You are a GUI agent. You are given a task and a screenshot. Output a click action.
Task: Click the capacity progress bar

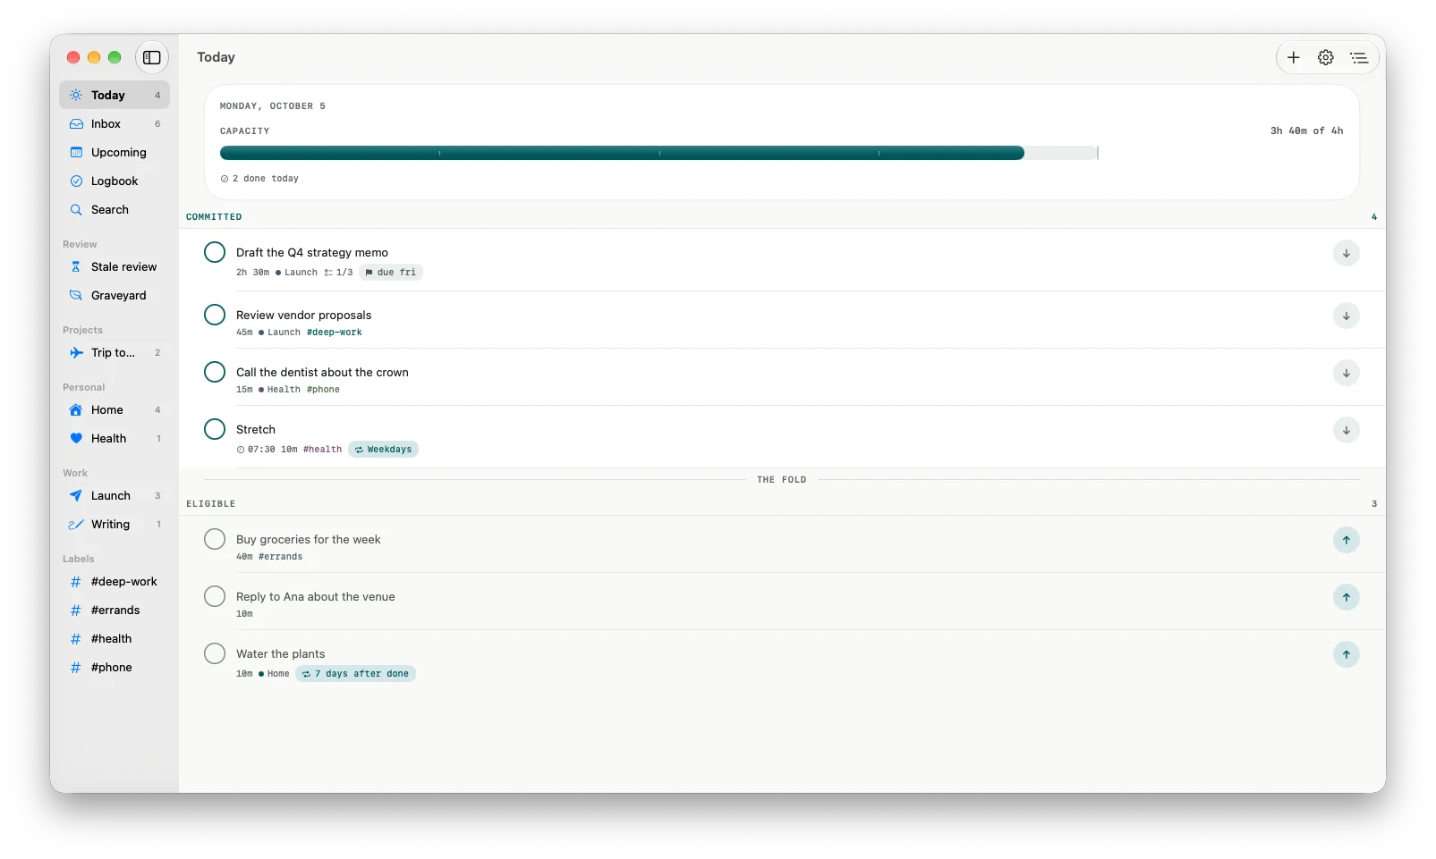(659, 153)
